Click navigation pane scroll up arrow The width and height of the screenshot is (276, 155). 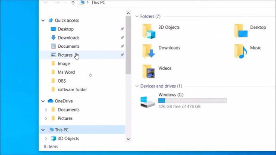tap(129, 13)
